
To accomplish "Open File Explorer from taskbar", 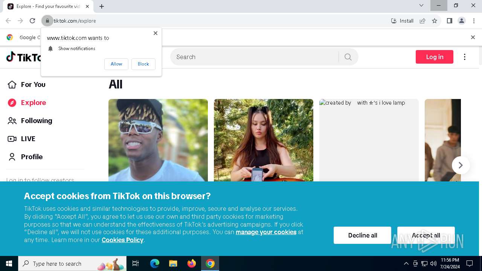I will (x=173, y=263).
